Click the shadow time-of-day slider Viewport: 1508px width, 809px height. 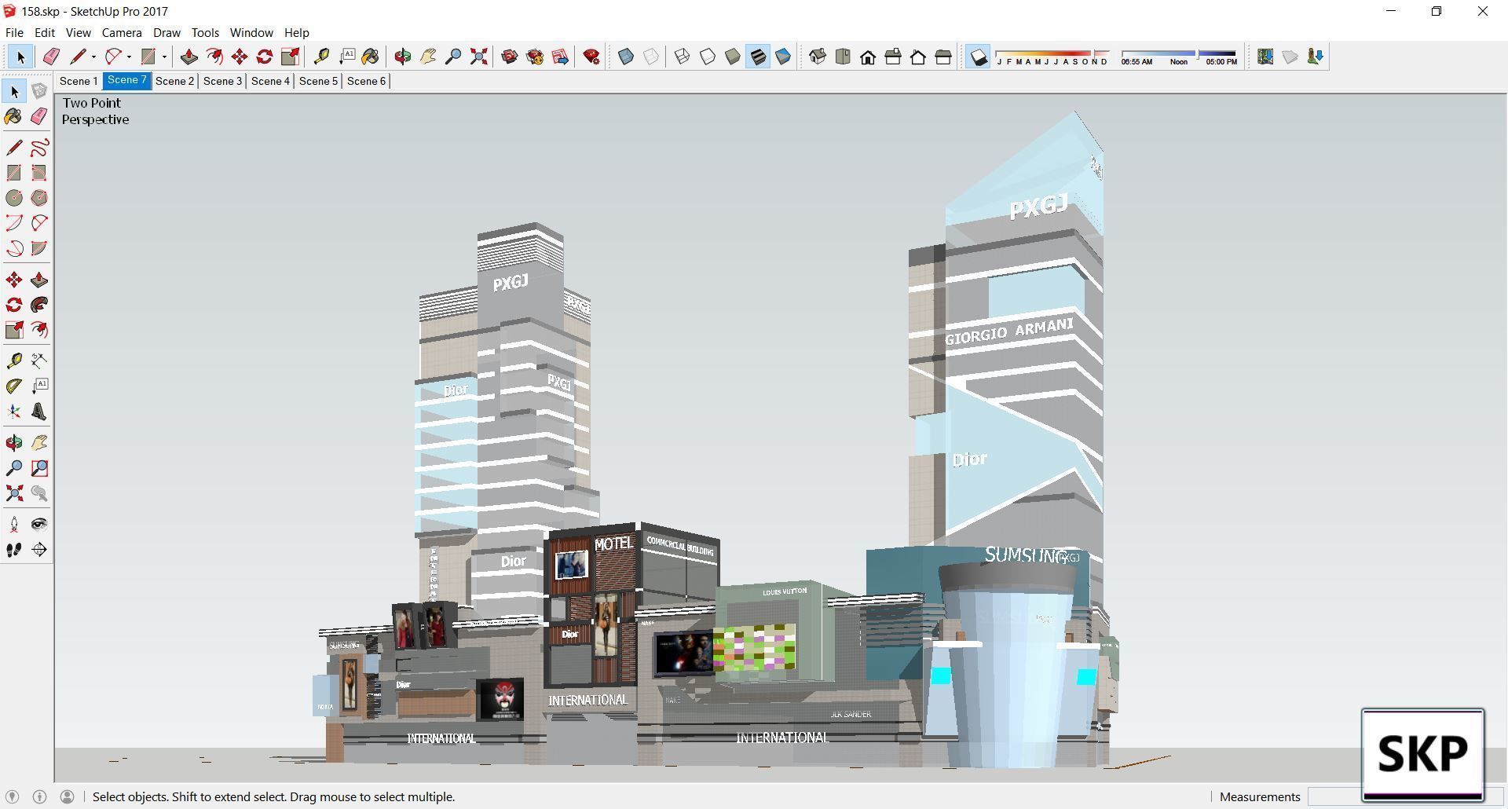(x=1179, y=57)
